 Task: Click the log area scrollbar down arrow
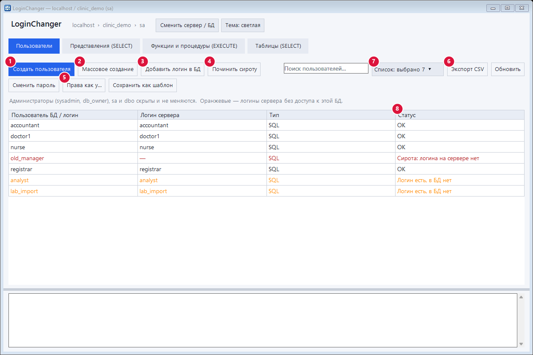pos(521,344)
